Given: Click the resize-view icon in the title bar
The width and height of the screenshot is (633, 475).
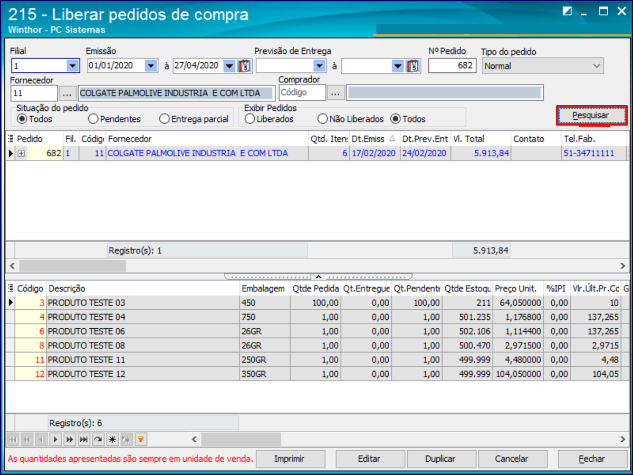Looking at the screenshot, I should click(568, 11).
